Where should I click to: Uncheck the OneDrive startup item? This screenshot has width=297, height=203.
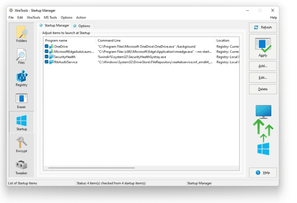pyautogui.click(x=47, y=46)
